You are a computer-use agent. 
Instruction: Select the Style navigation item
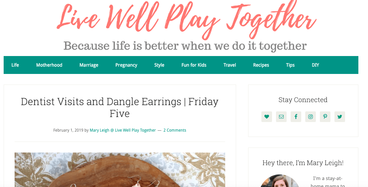159,65
